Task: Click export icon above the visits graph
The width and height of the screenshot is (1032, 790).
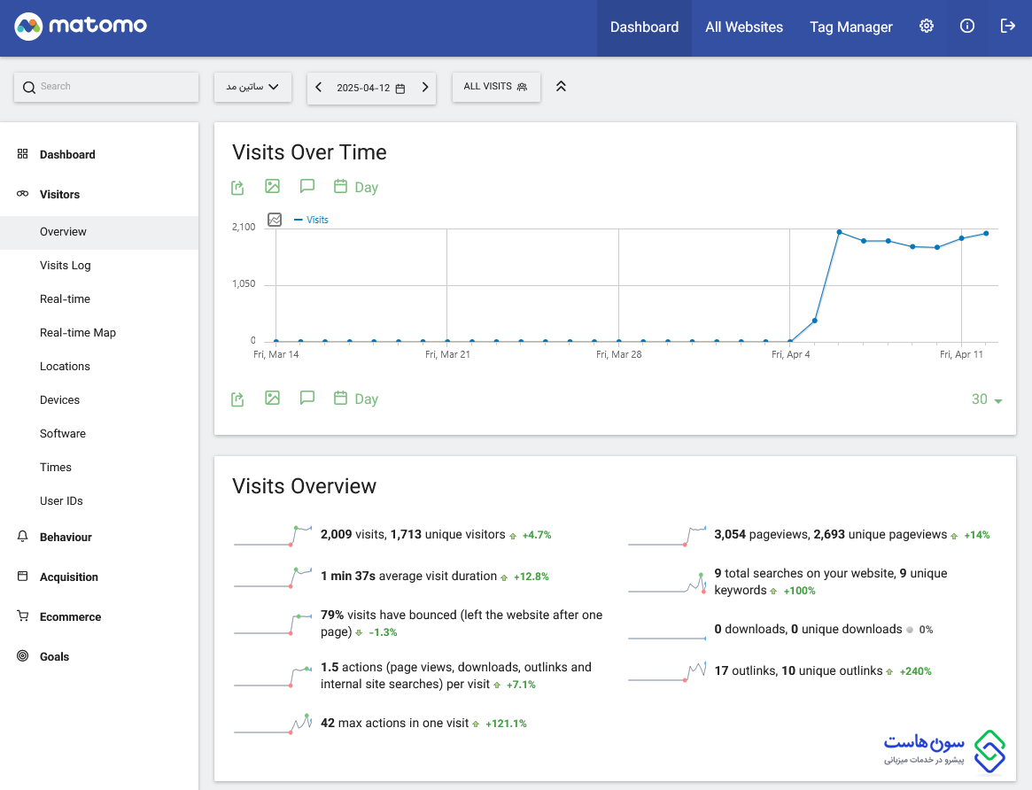Action: (x=237, y=188)
